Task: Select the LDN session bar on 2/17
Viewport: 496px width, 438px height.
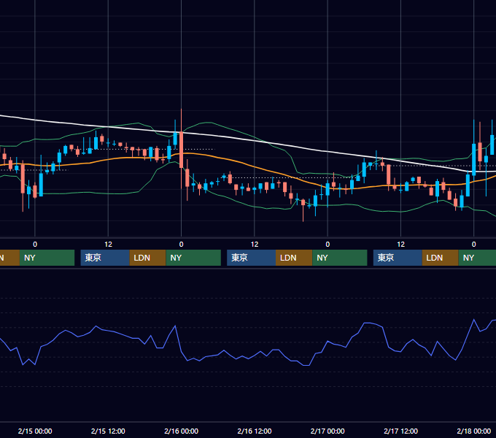Action: coord(441,258)
